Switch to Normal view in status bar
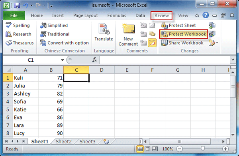The height and width of the screenshot is (156, 239). (140, 149)
